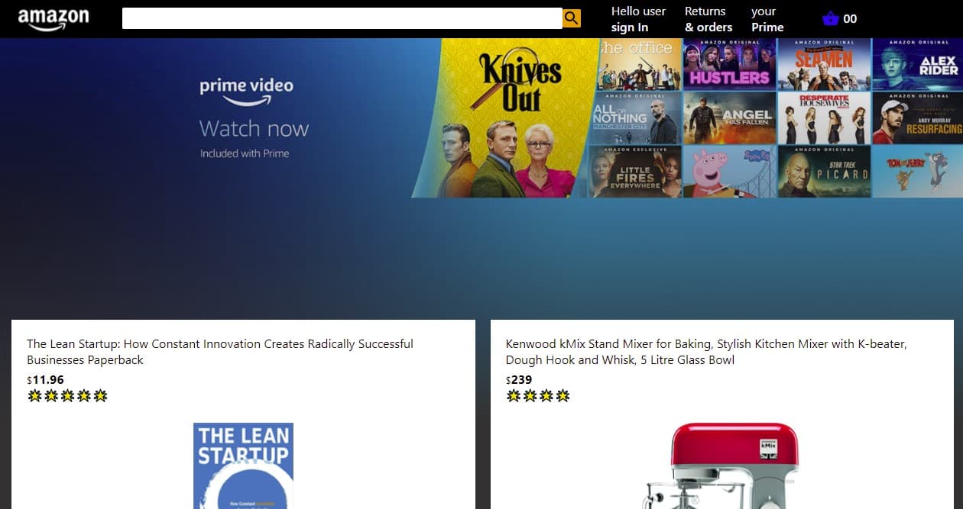Viewport: 963px width, 509px height.
Task: Open the Seamen thumbnail
Action: (824, 65)
